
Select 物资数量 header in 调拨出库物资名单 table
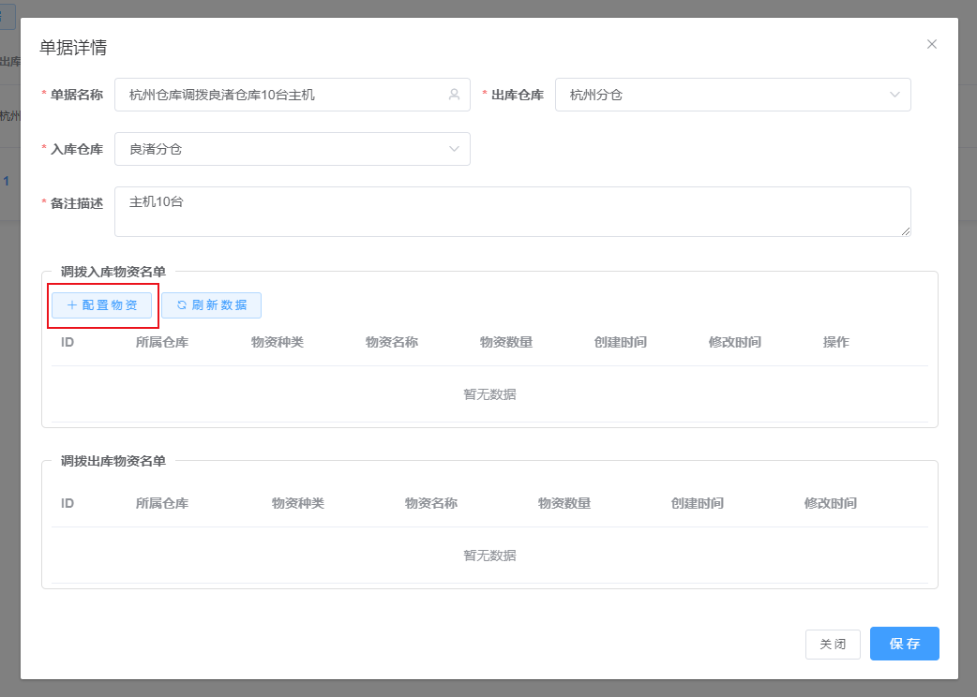tap(564, 503)
